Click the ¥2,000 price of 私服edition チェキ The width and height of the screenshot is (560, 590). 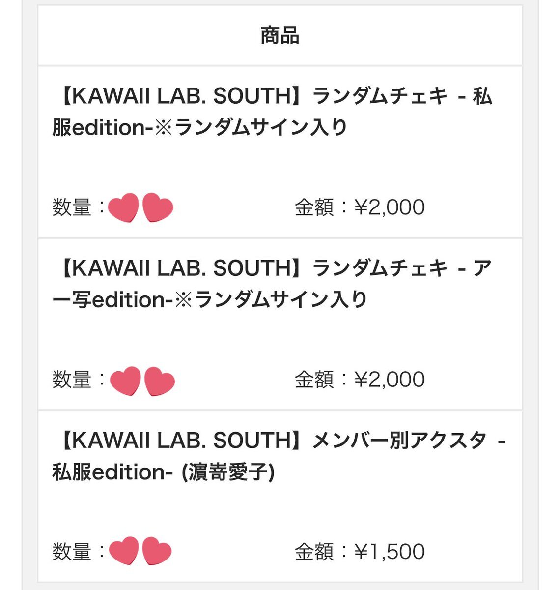(x=390, y=207)
